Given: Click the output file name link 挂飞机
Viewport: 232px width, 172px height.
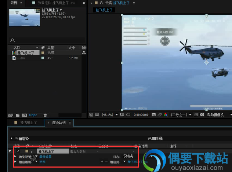Looking at the screenshot, I should coord(138,162).
